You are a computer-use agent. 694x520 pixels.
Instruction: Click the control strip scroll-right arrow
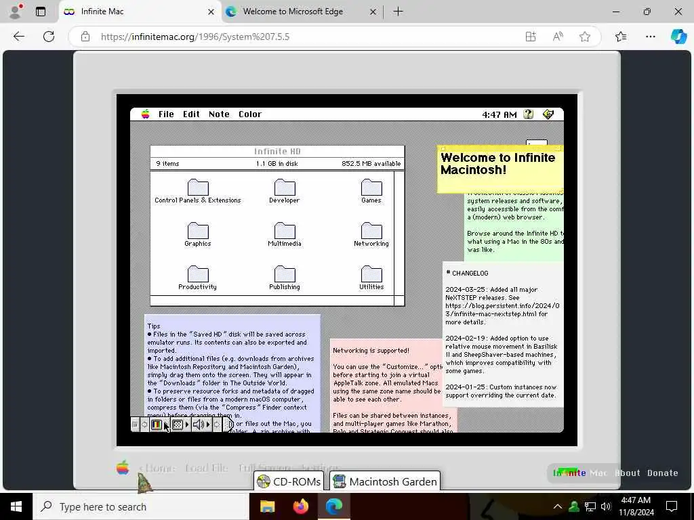[217, 425]
